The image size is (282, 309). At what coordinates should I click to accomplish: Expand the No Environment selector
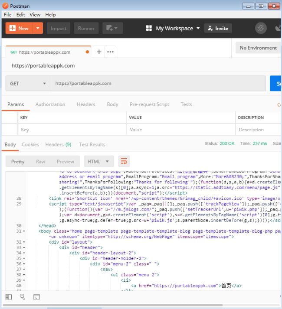pyautogui.click(x=258, y=48)
